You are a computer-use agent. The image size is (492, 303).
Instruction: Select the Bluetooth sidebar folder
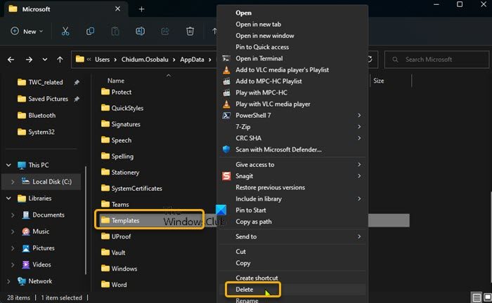click(41, 116)
